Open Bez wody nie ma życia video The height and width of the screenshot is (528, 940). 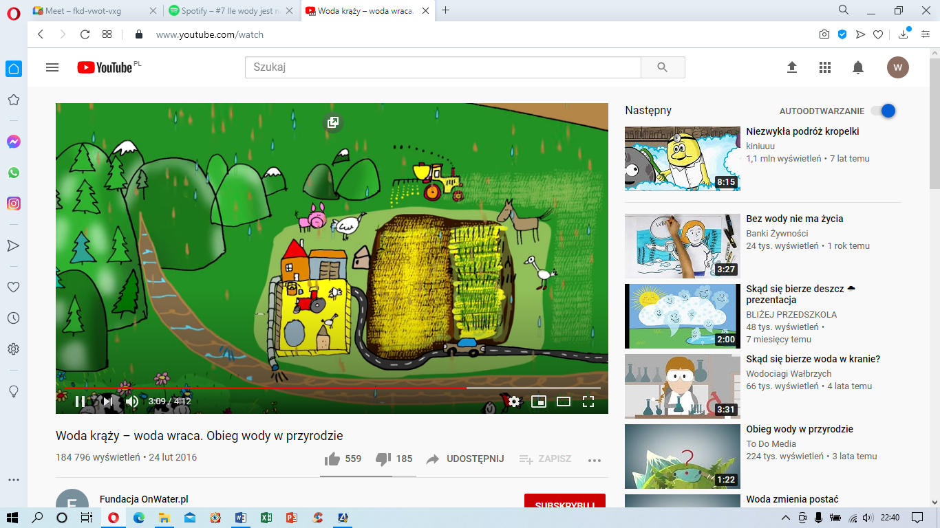tap(795, 219)
